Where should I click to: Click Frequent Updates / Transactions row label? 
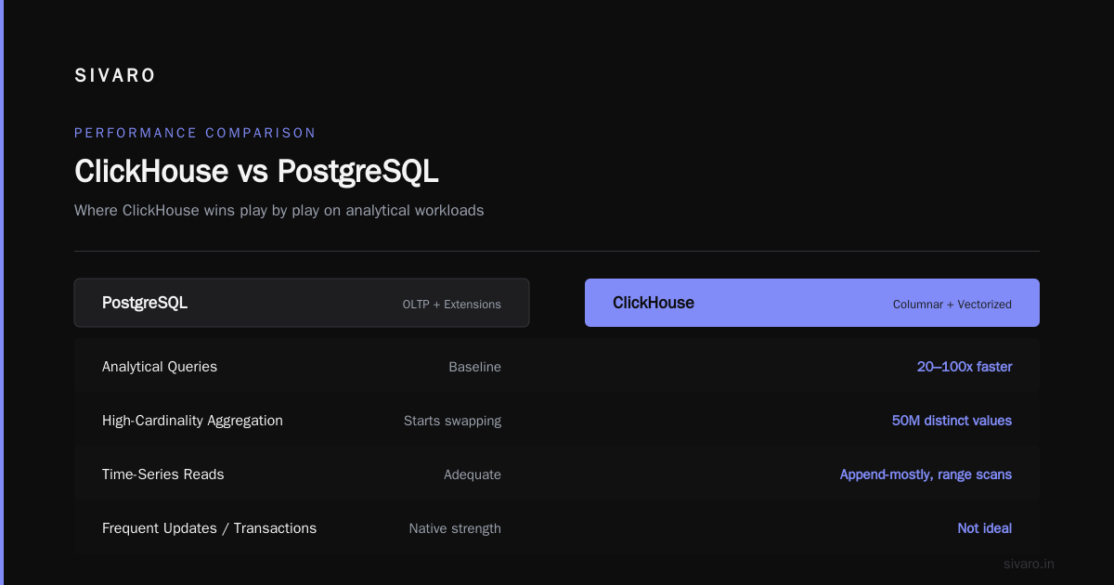(209, 528)
